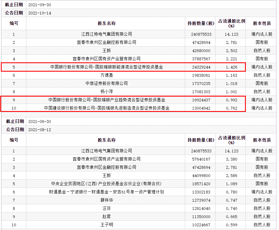Click 中国银行股份有限公司-国投瑞银产业趋势混合型证券投资基金
The image size is (279, 230).
click(107, 100)
